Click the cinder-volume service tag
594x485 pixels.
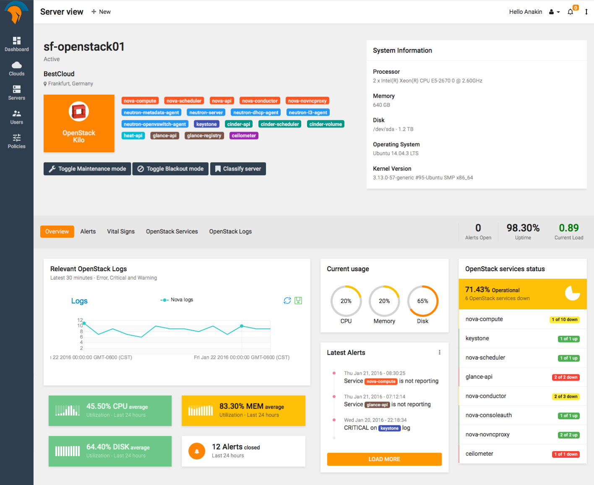tap(326, 124)
